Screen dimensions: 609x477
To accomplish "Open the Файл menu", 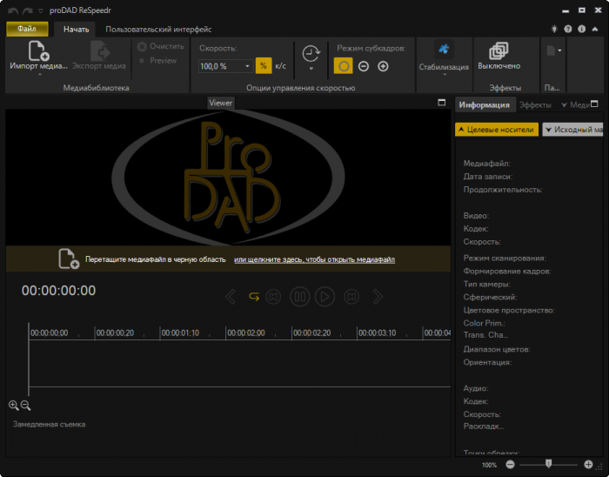I will pos(26,29).
